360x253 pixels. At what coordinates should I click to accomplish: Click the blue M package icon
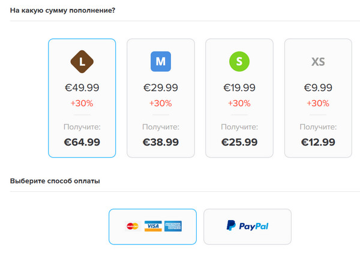point(161,61)
